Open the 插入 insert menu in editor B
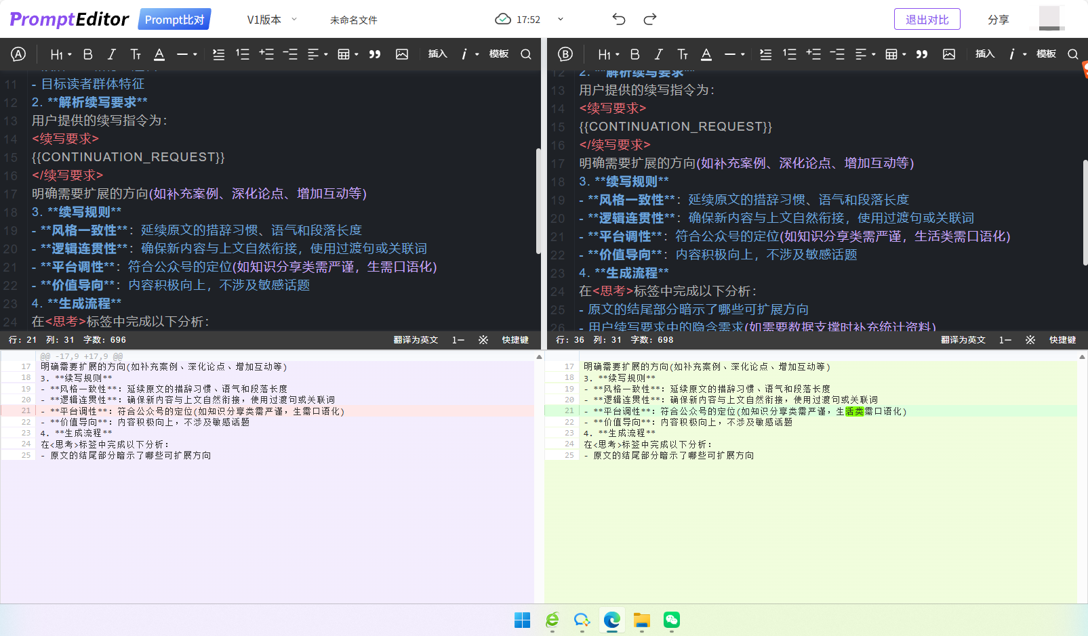The width and height of the screenshot is (1088, 636). click(x=984, y=54)
